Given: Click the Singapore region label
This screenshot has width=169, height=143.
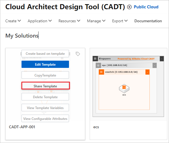Looking at the screenshot, I should 105,59.
